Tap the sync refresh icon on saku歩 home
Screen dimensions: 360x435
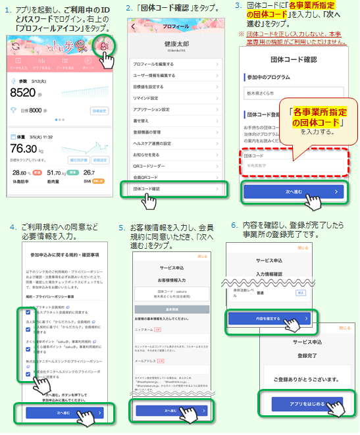16,46
